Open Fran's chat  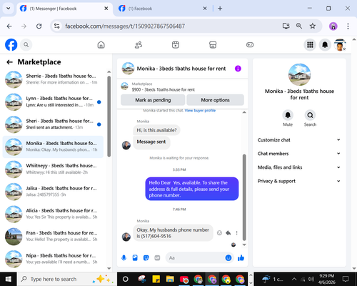click(x=53, y=236)
